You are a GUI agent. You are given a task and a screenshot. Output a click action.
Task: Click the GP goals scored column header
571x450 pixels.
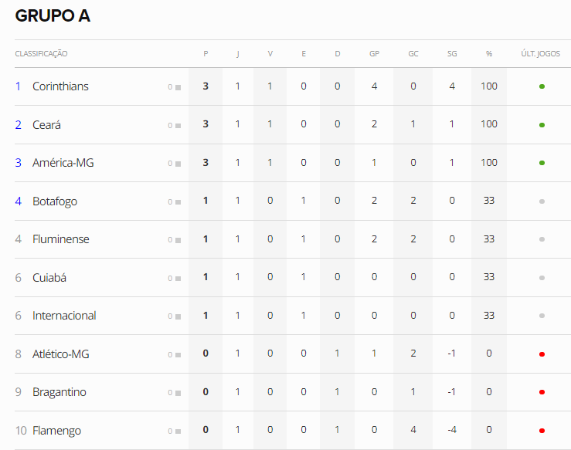point(374,54)
